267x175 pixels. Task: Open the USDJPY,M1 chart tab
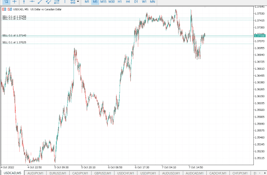click(x=148, y=173)
